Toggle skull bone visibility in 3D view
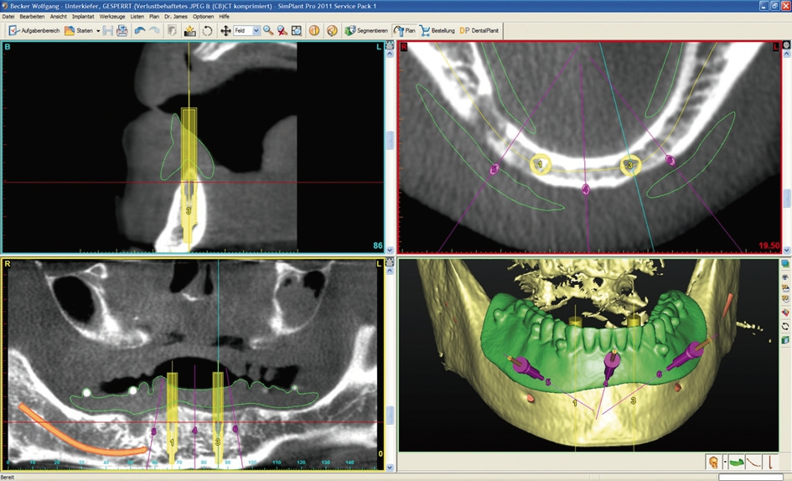Screen dimensions: 792x481 [712, 461]
